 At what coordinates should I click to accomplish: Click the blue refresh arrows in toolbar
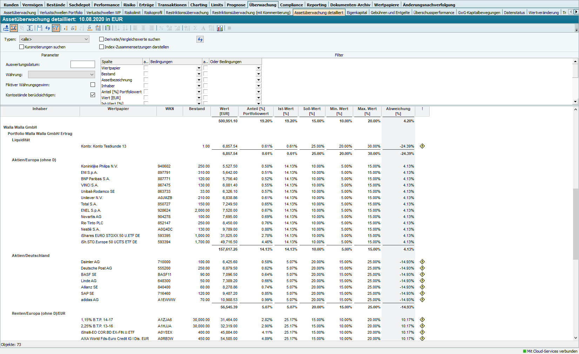point(48,28)
